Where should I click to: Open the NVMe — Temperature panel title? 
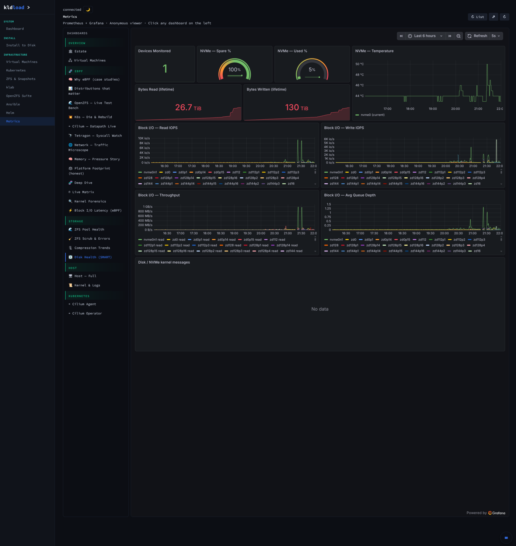[374, 51]
